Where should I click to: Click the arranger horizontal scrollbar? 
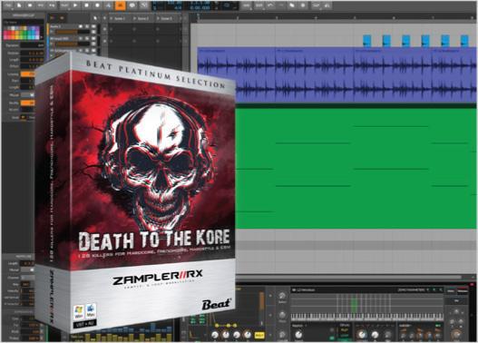[x=349, y=277]
